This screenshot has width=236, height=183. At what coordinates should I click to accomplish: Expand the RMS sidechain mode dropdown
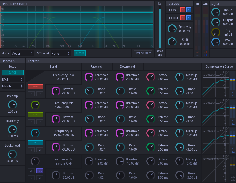12,79
